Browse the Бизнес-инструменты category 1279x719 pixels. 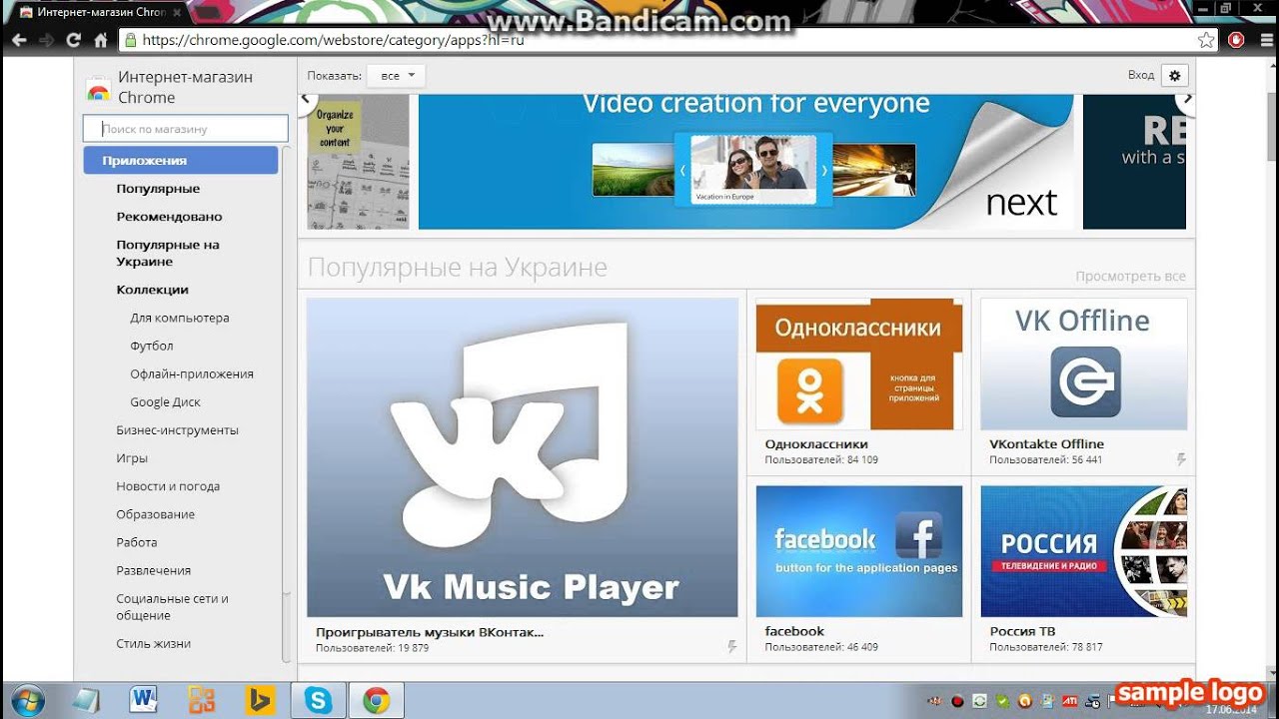177,430
